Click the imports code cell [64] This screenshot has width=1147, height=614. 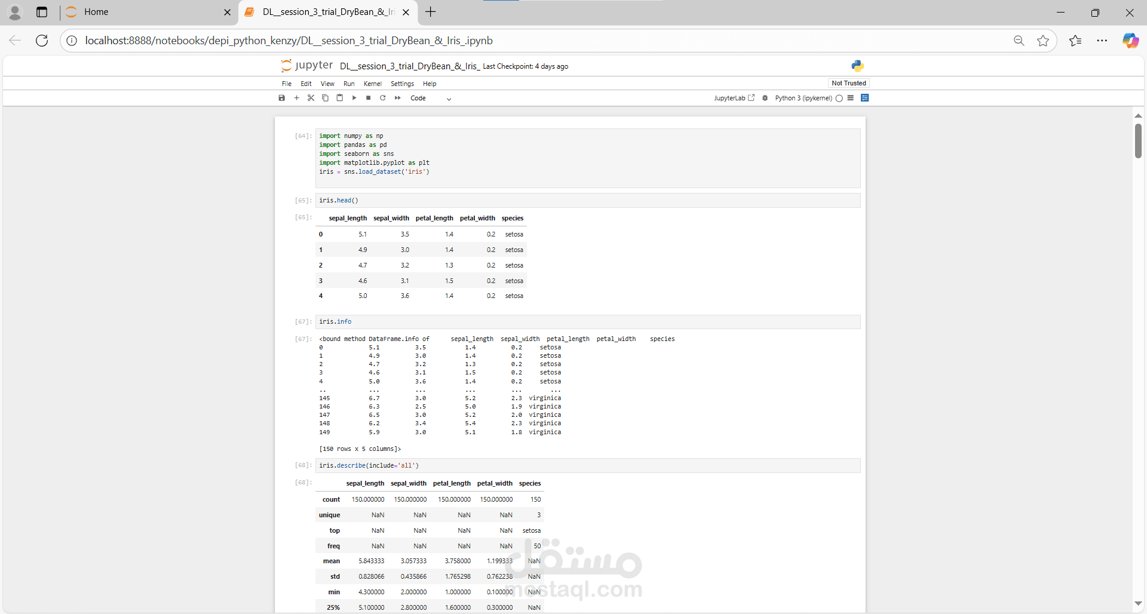click(588, 158)
